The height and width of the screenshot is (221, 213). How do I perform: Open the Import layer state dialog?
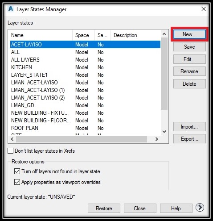[189, 127]
